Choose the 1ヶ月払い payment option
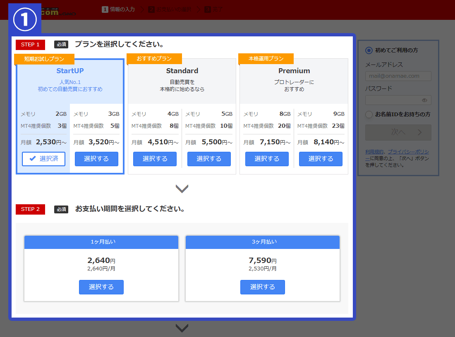The image size is (455, 337). (x=101, y=287)
